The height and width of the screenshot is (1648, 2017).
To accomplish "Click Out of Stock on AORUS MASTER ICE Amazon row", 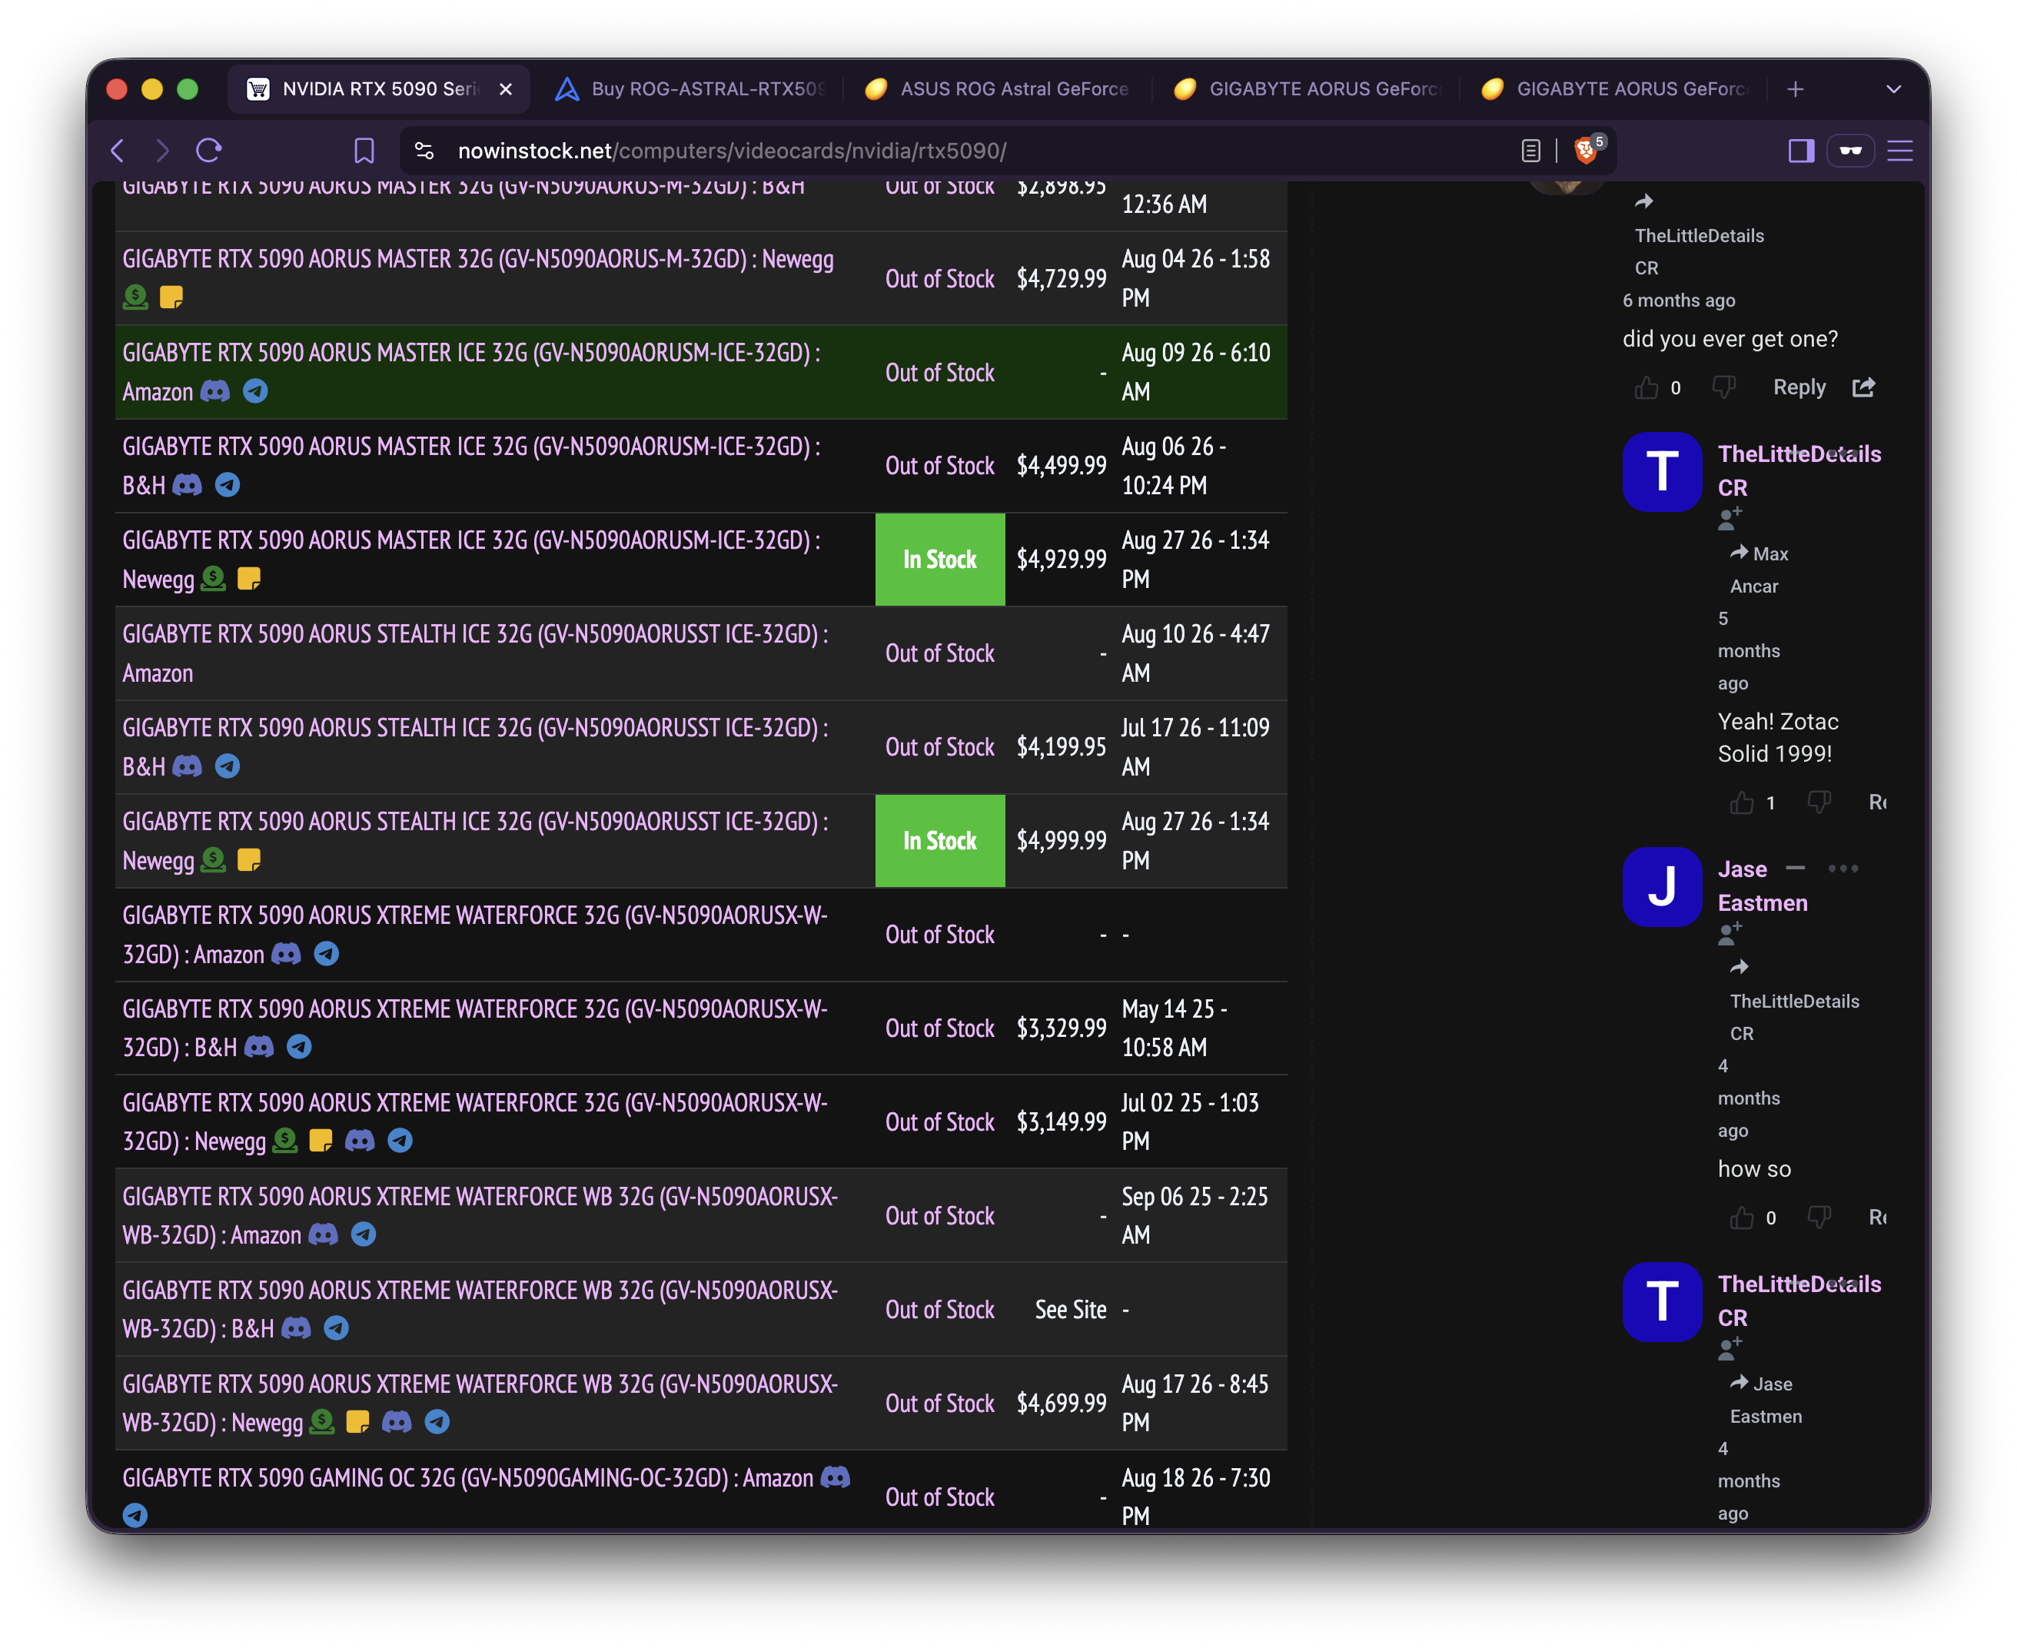I will (x=939, y=373).
